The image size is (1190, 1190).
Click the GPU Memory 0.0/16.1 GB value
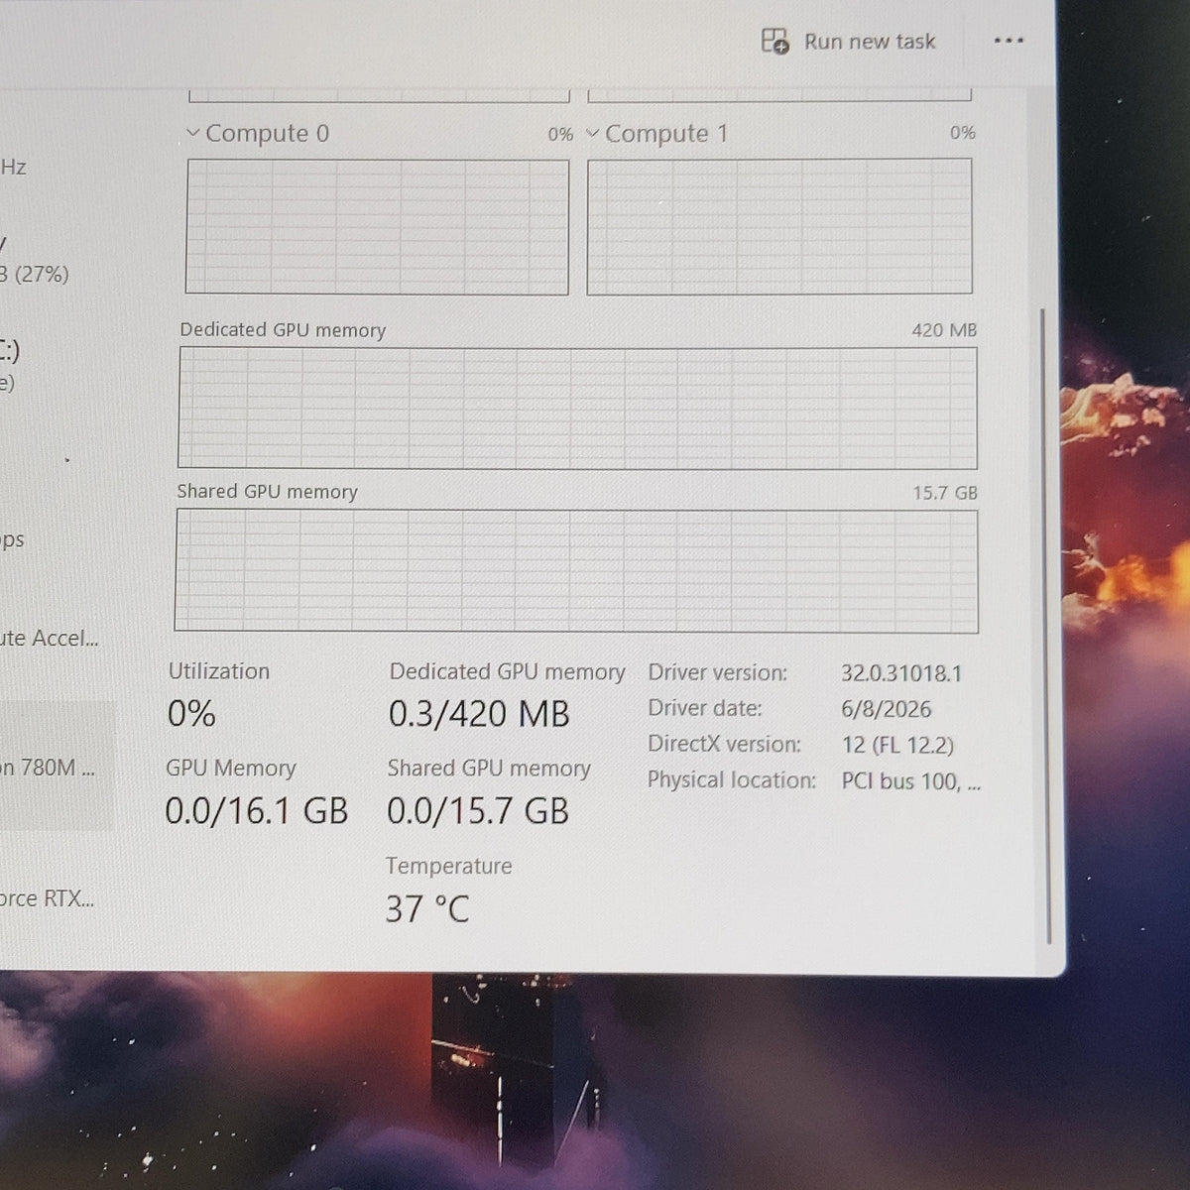[257, 811]
